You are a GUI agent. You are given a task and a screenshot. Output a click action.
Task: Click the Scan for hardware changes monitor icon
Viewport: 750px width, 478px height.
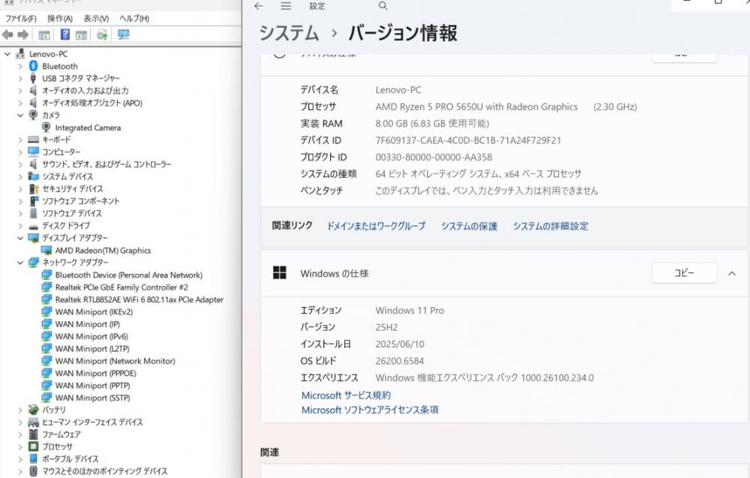[x=124, y=35]
